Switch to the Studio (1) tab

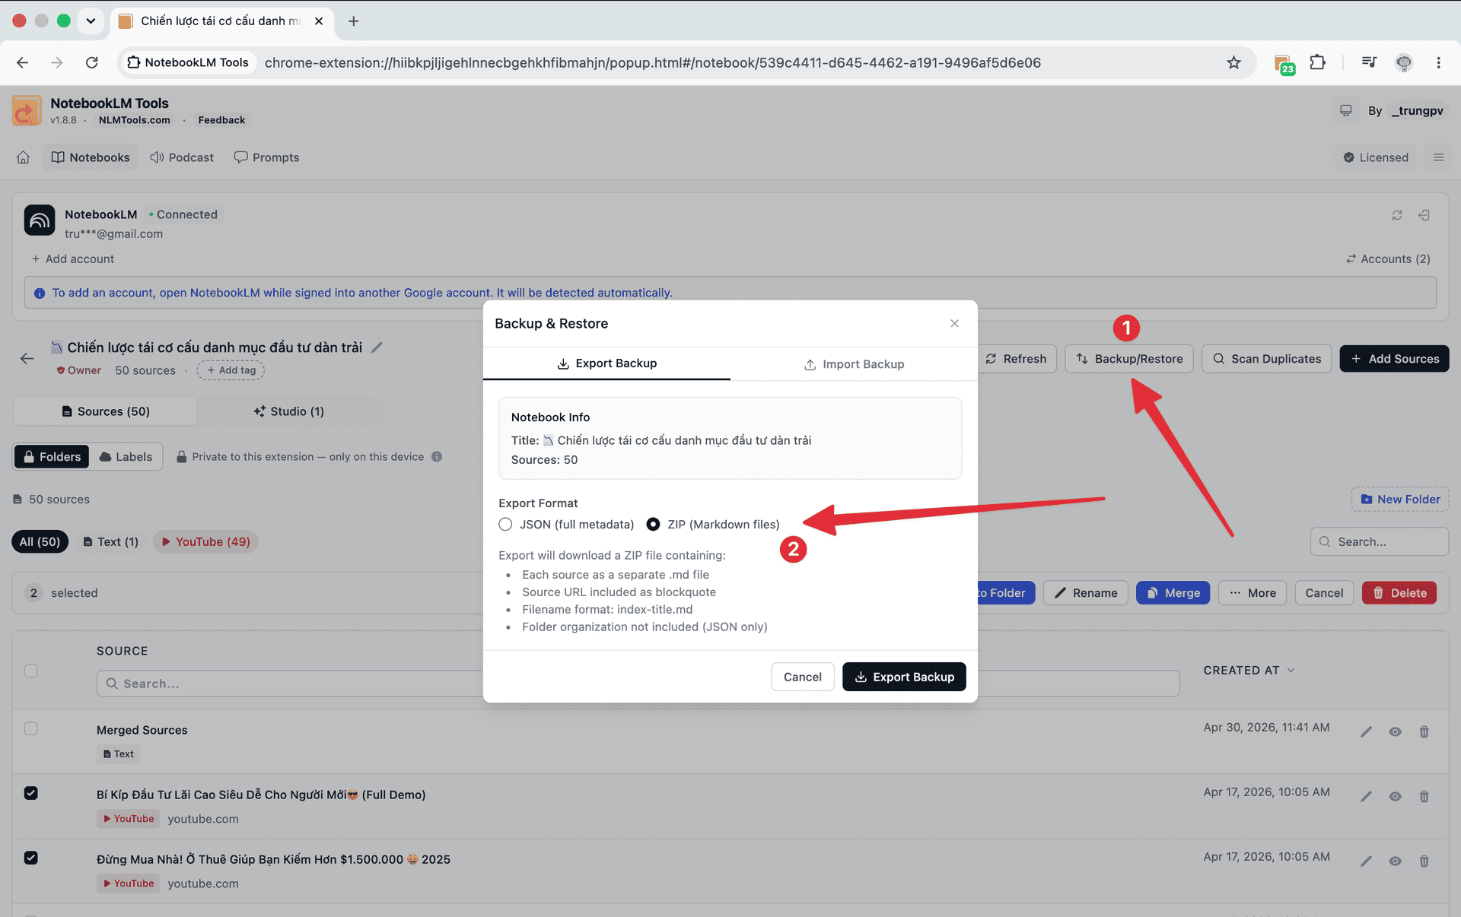click(288, 411)
